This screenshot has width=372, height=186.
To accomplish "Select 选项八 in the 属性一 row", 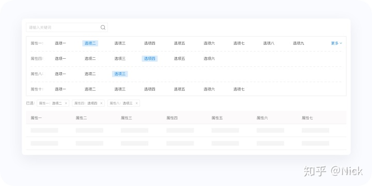I will pyautogui.click(x=269, y=43).
